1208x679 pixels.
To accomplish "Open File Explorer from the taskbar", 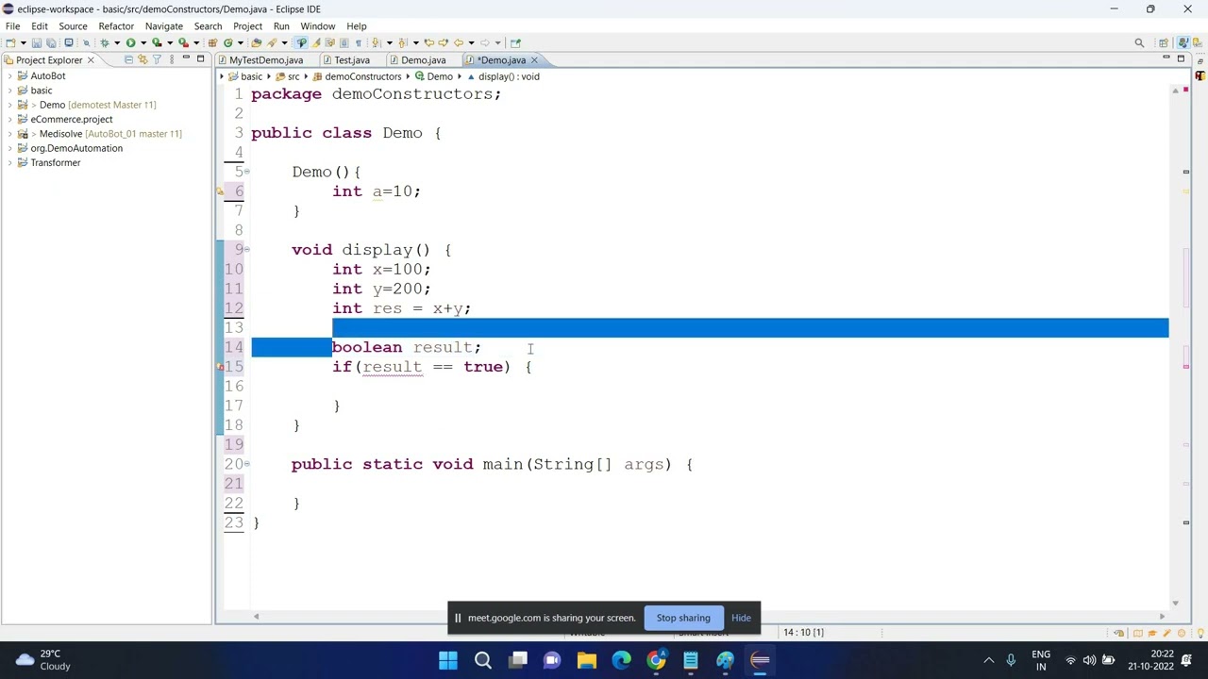I will (x=587, y=660).
